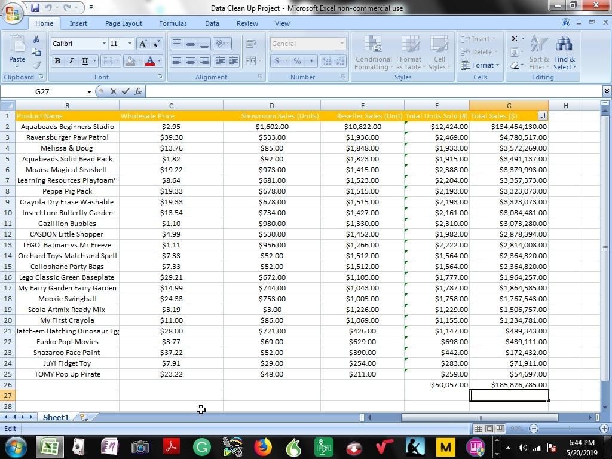
Task: Cut selection with the scissors icon
Action: tap(36, 39)
